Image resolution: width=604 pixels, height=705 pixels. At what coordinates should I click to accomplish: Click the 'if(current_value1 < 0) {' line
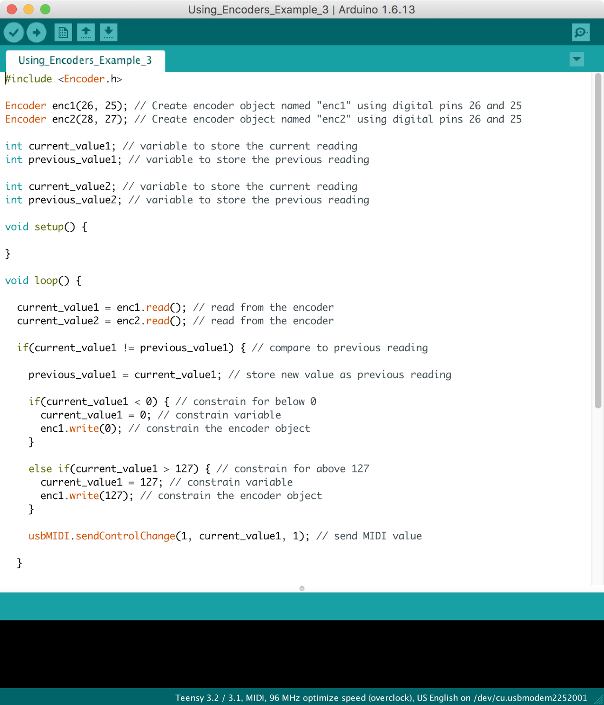tap(99, 401)
